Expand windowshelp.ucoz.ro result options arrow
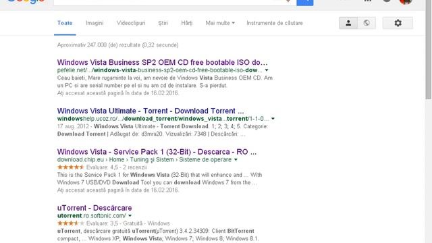The height and width of the screenshot is (243, 432). pyautogui.click(x=273, y=119)
